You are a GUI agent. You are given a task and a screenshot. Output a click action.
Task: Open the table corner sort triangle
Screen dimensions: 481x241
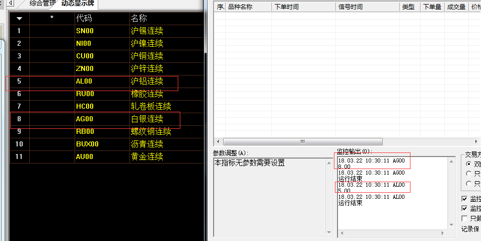pos(19,19)
